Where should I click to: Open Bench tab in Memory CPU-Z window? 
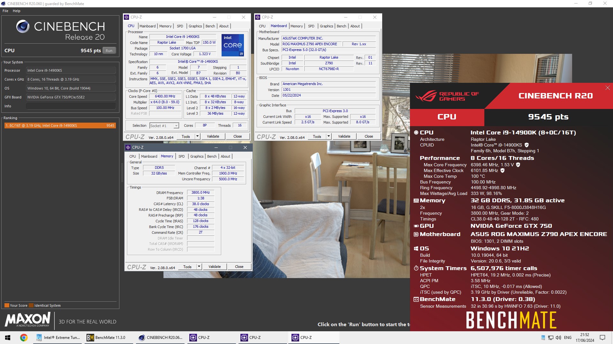212,156
